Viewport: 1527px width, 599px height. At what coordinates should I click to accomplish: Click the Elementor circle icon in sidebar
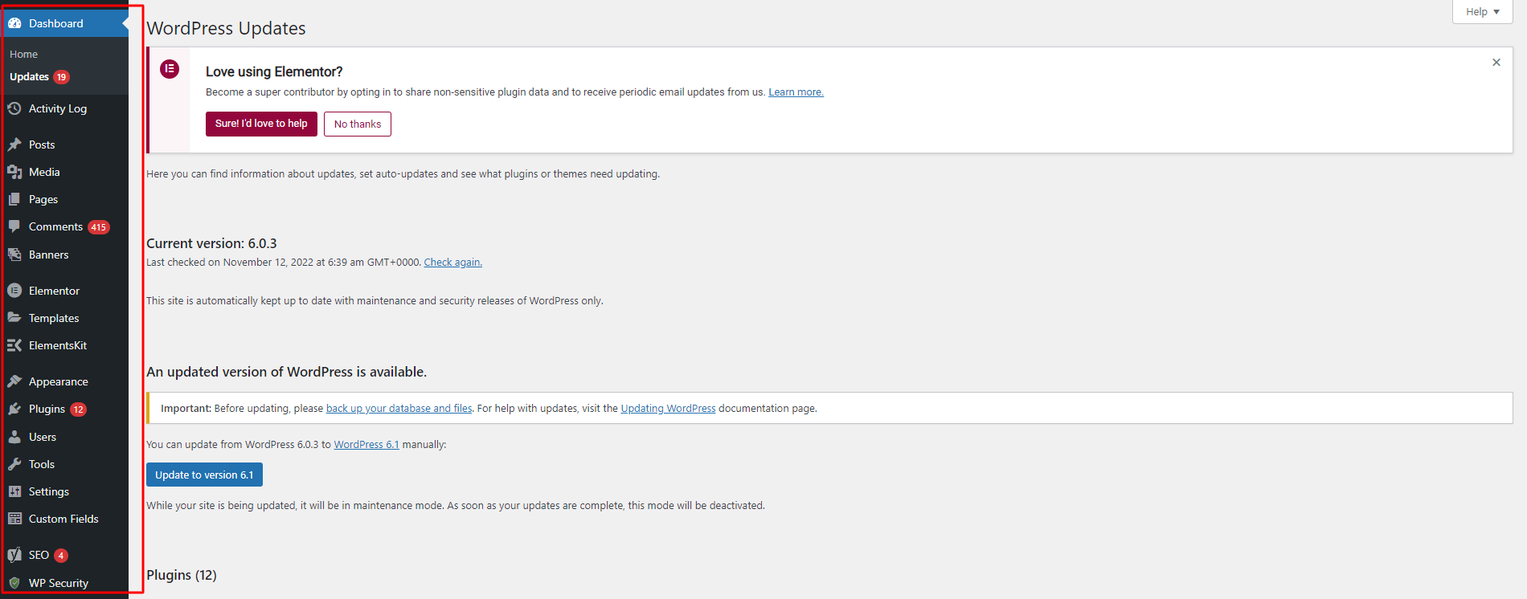[14, 291]
